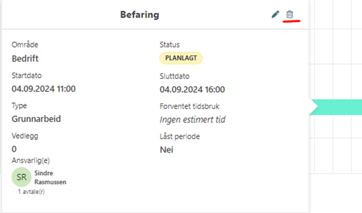The height and width of the screenshot is (213, 362).
Task: Click the Sluttdato label
Action: tap(175, 76)
